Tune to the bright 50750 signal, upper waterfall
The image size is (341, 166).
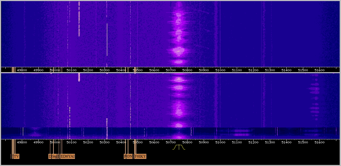point(179,34)
